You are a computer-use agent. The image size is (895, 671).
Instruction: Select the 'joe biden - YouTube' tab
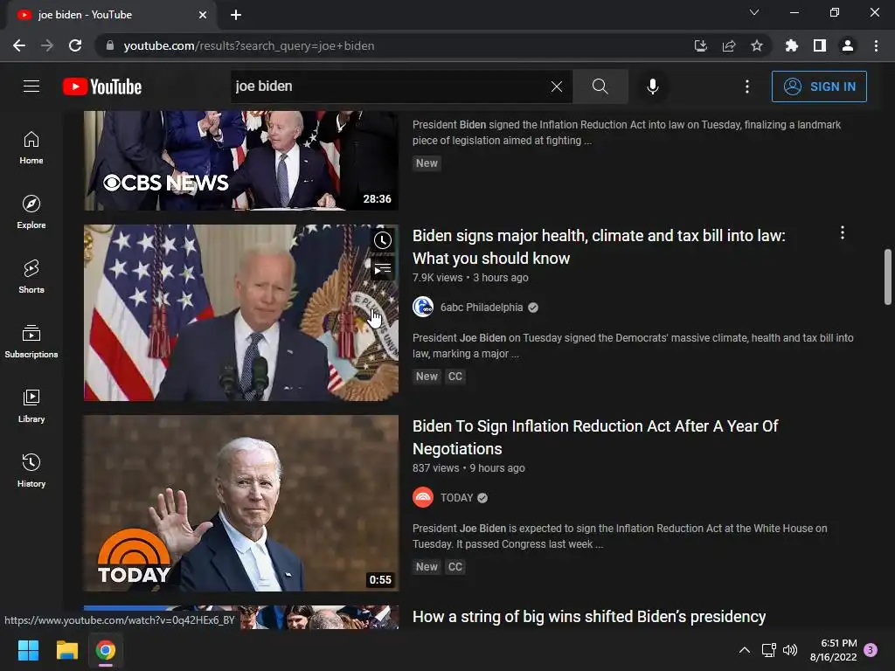coord(111,16)
